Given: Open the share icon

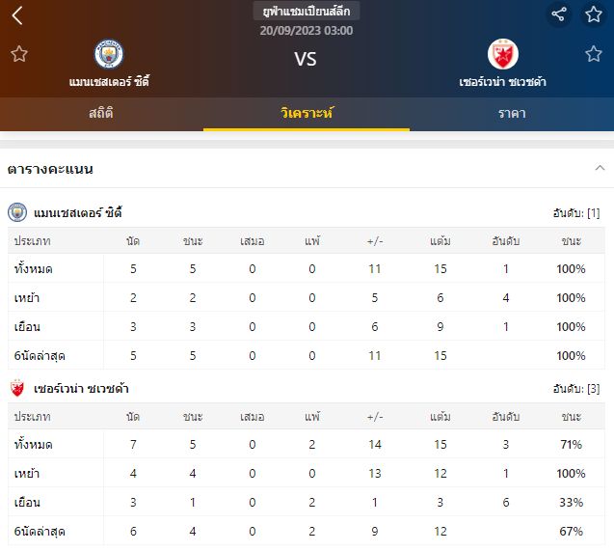Looking at the screenshot, I should tap(559, 14).
